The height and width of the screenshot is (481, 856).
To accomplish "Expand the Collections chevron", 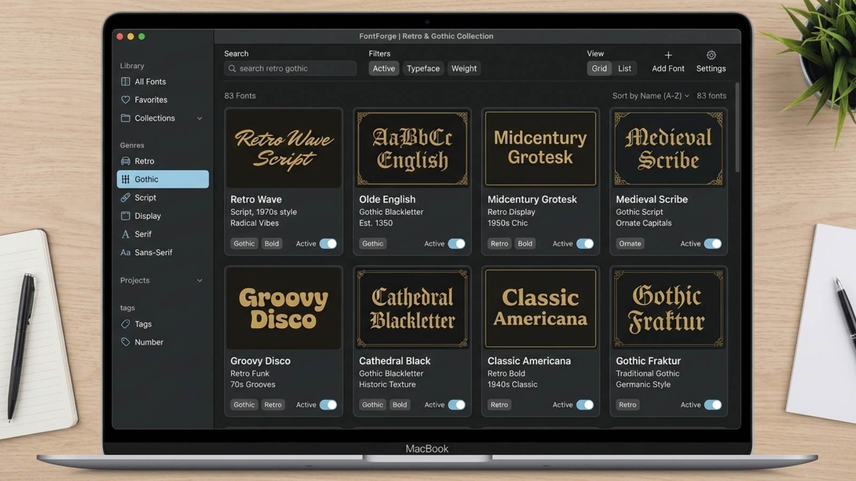I will click(200, 118).
